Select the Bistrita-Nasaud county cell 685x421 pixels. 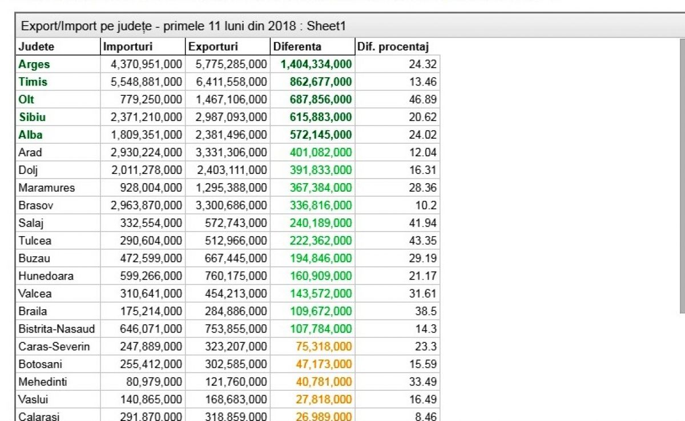click(58, 329)
